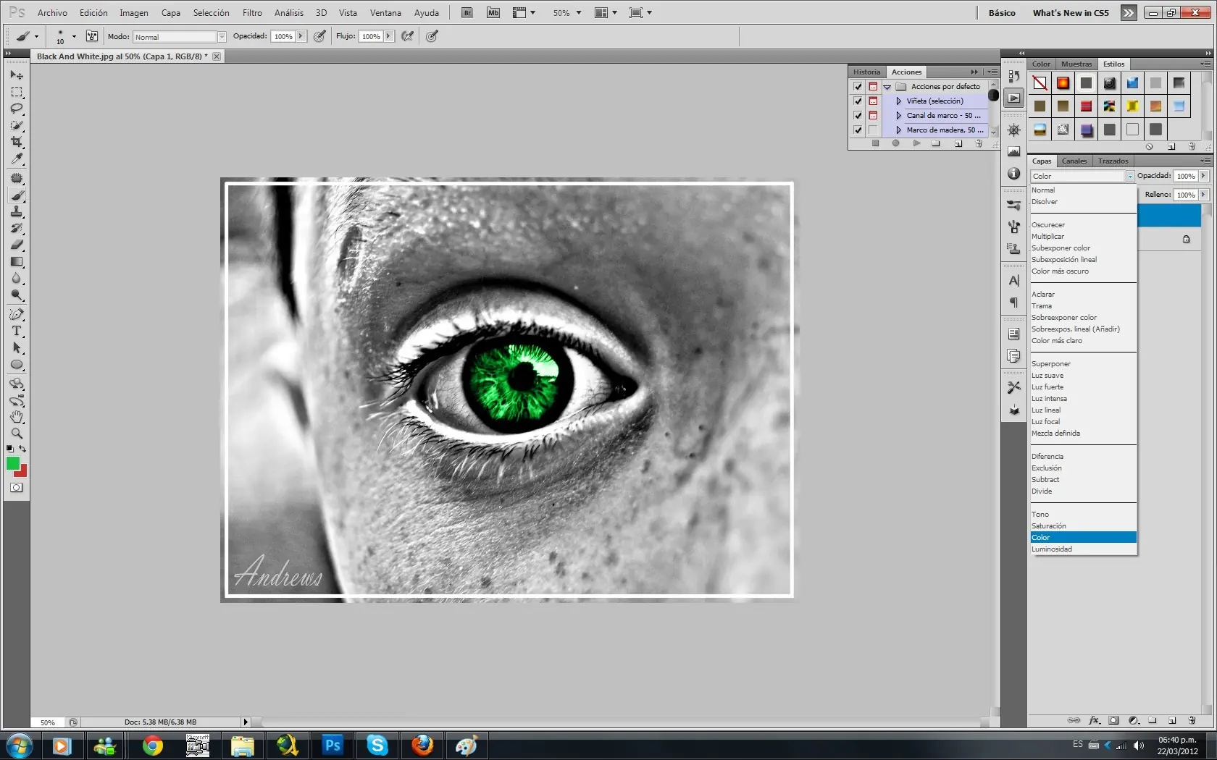Image resolution: width=1217 pixels, height=760 pixels.
Task: Choose Superponer blend mode
Action: (x=1084, y=364)
